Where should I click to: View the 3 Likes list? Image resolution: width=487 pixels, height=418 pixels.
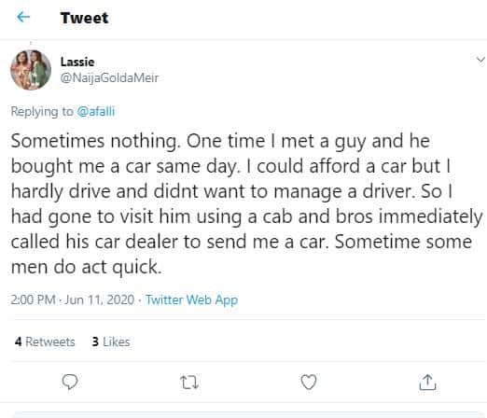(111, 341)
